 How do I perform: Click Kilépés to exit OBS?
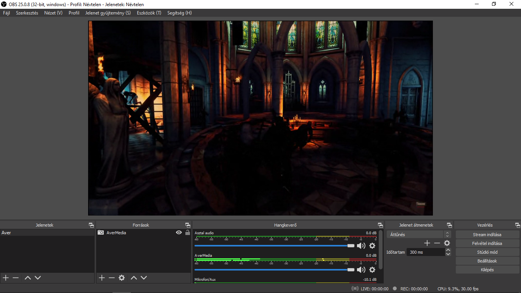click(487, 270)
